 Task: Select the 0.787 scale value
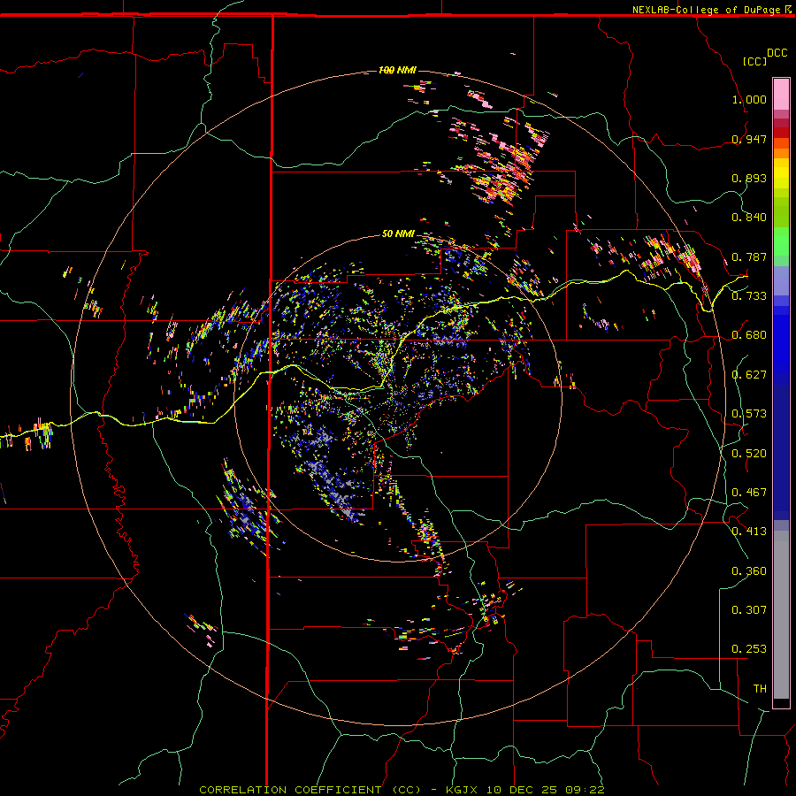[749, 256]
